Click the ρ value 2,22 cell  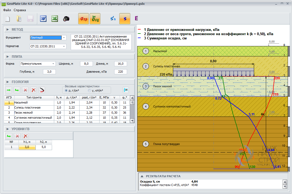pos(72,108)
